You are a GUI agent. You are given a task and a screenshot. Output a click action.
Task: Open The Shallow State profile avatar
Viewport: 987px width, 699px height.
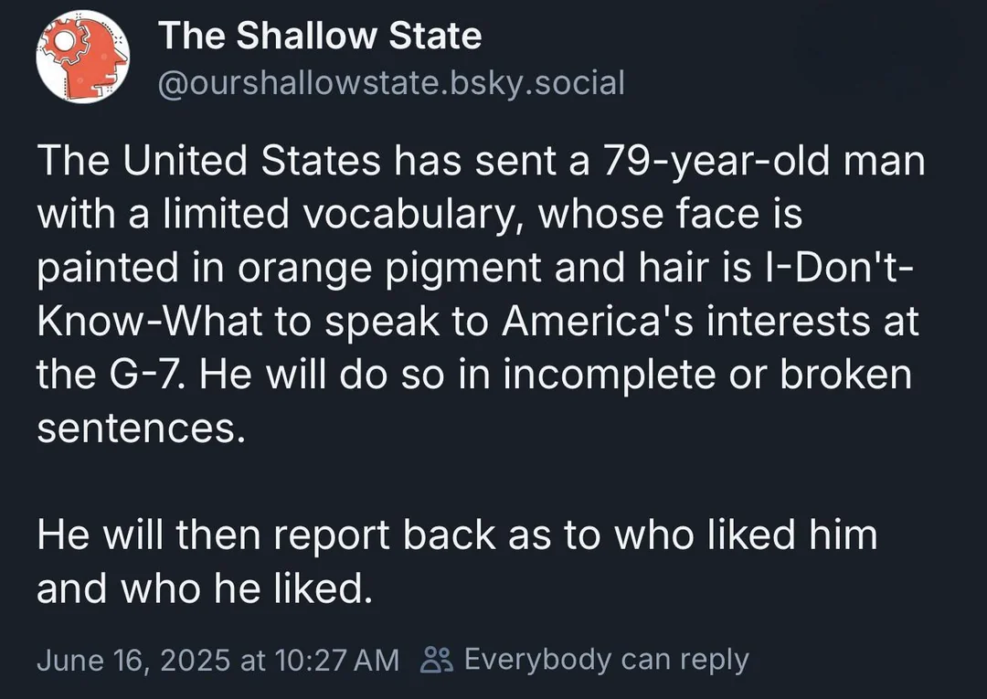82,56
